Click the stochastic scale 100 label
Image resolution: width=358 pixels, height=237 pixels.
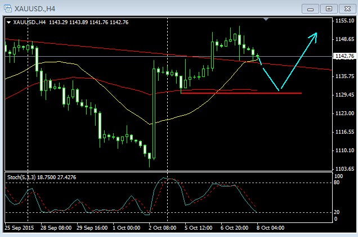pyautogui.click(x=338, y=176)
